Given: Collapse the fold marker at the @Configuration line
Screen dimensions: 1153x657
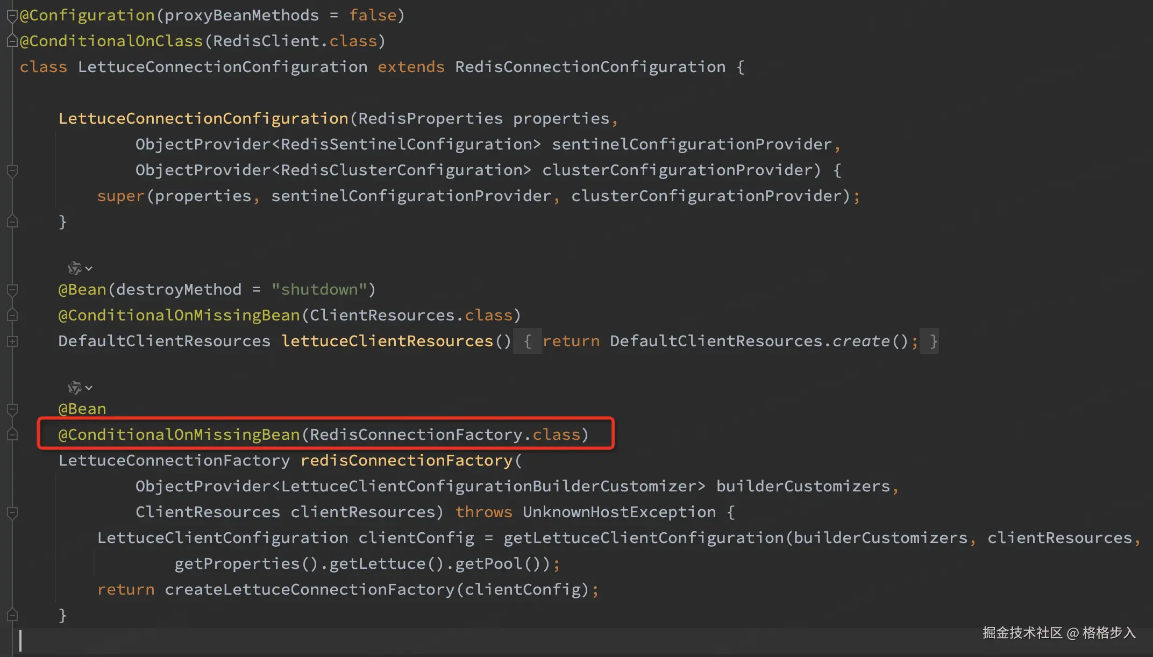Looking at the screenshot, I should (12, 16).
